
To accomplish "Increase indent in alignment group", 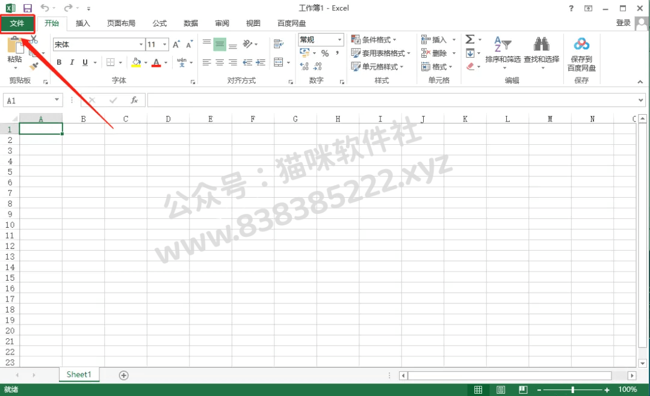I will coord(261,62).
